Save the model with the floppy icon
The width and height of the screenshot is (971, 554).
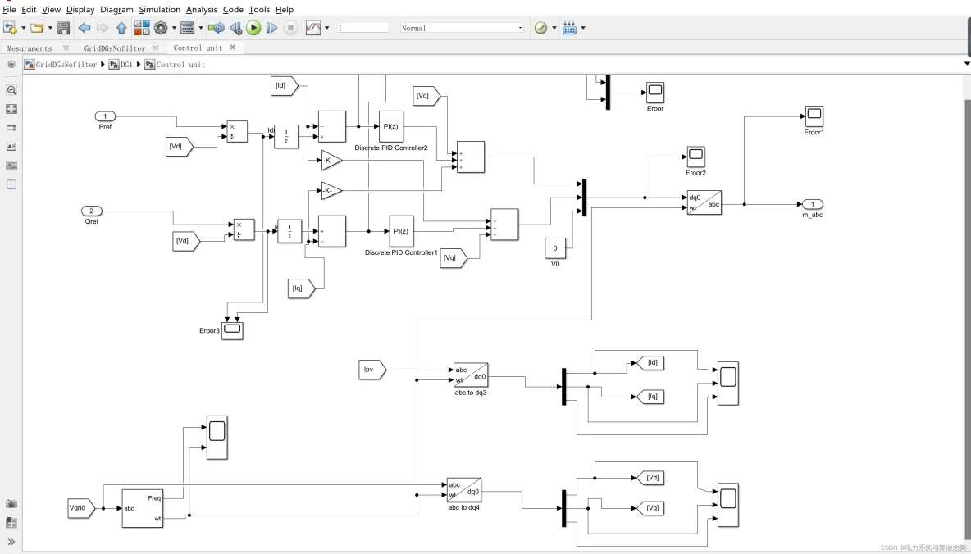[x=63, y=28]
